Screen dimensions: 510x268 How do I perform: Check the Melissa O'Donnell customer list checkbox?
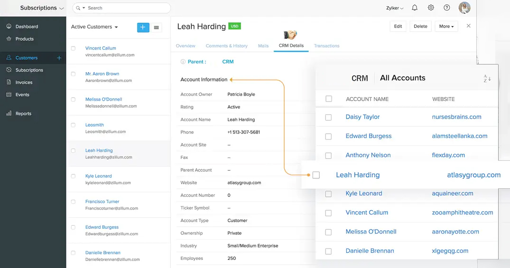73,100
